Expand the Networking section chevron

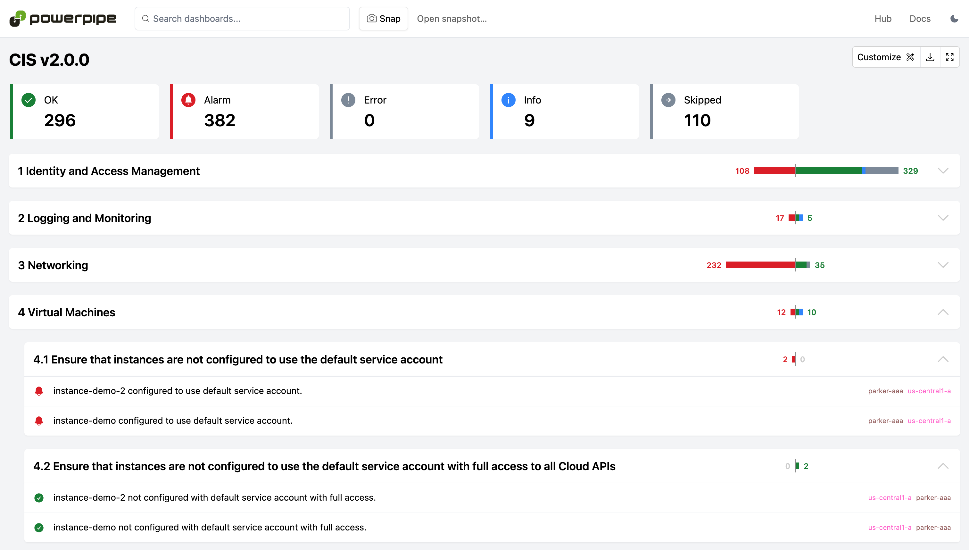click(x=943, y=265)
